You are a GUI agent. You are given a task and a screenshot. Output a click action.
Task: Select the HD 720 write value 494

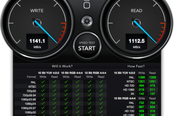[x=142, y=86]
